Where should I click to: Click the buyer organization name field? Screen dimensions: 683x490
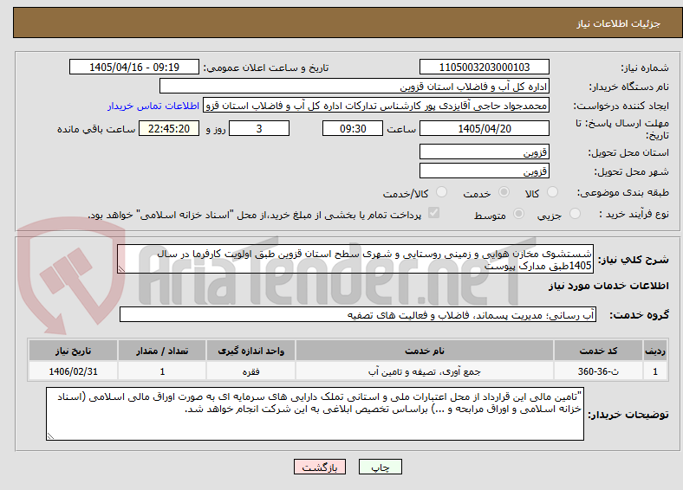(355, 87)
